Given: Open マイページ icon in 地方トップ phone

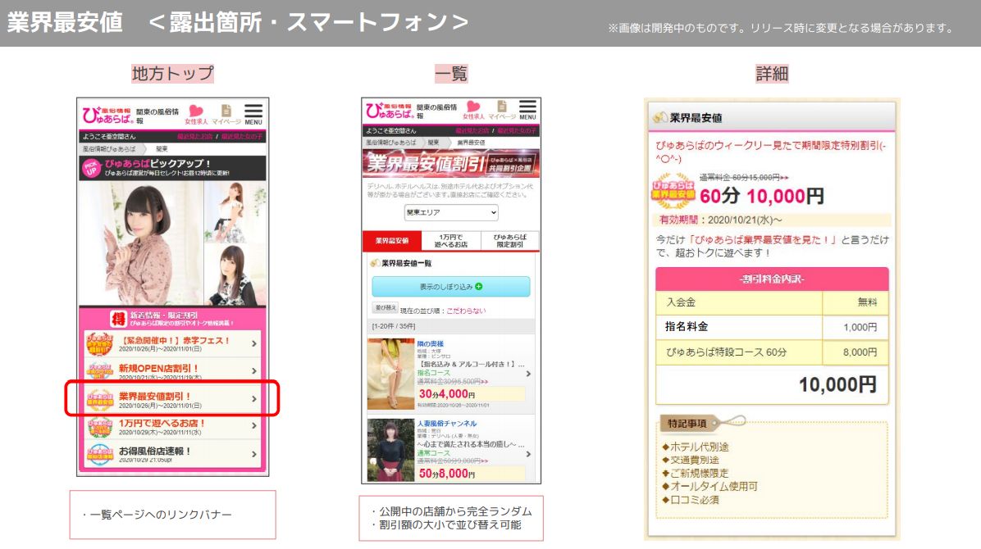Looking at the screenshot, I should tap(226, 114).
